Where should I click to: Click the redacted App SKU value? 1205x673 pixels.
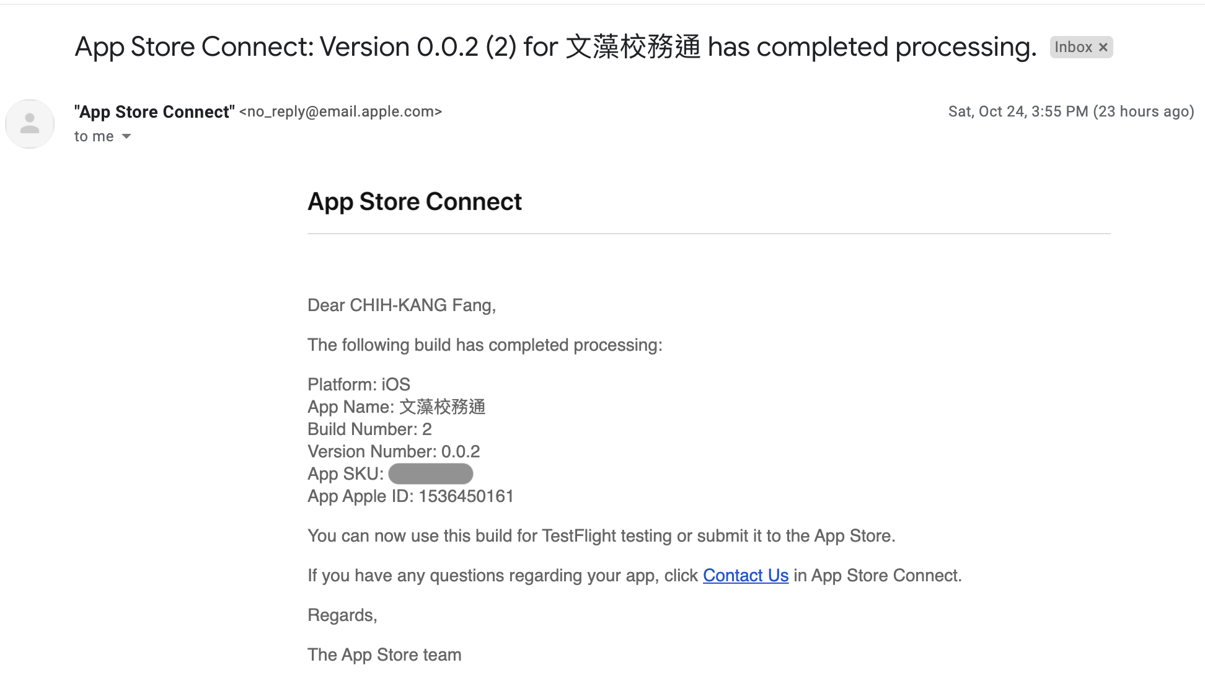tap(430, 474)
